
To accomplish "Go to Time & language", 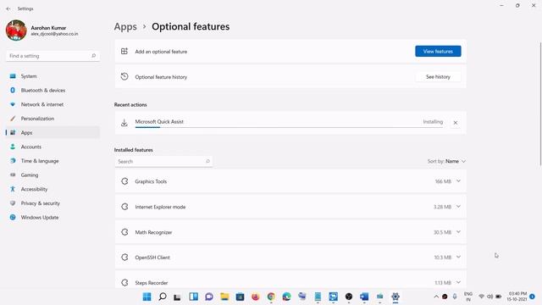I will pyautogui.click(x=53, y=161).
